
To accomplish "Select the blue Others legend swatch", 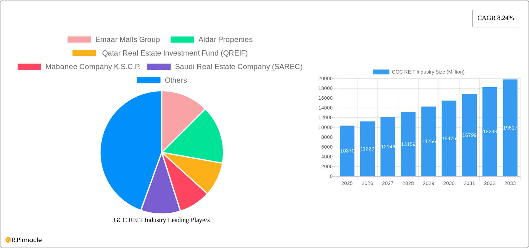I will click(x=149, y=80).
